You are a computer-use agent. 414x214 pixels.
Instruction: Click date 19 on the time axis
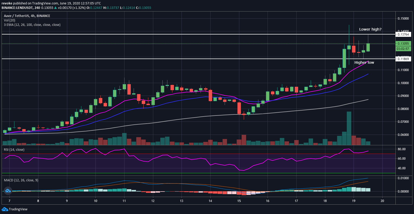point(354,201)
